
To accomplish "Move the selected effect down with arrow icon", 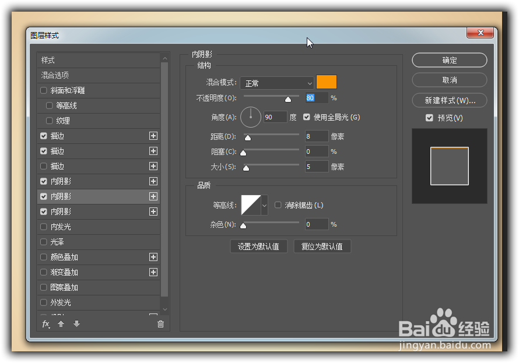I will [x=76, y=324].
